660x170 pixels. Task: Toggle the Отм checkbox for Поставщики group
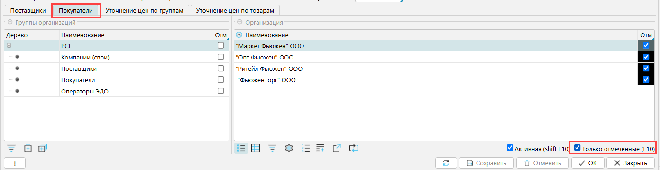(x=220, y=68)
